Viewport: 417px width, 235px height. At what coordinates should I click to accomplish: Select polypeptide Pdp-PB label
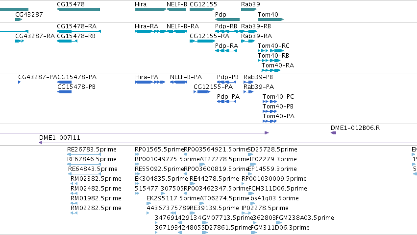[228, 77]
